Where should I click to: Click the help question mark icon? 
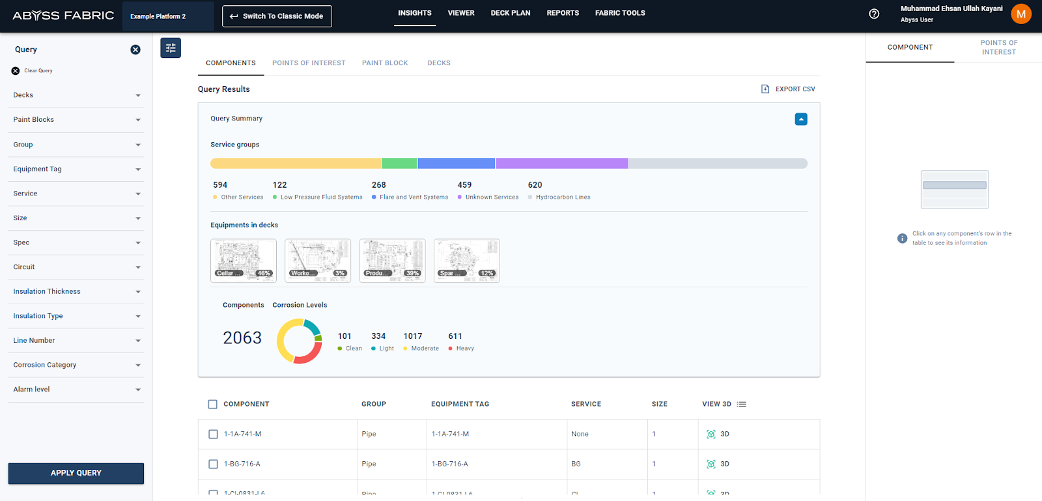874,14
